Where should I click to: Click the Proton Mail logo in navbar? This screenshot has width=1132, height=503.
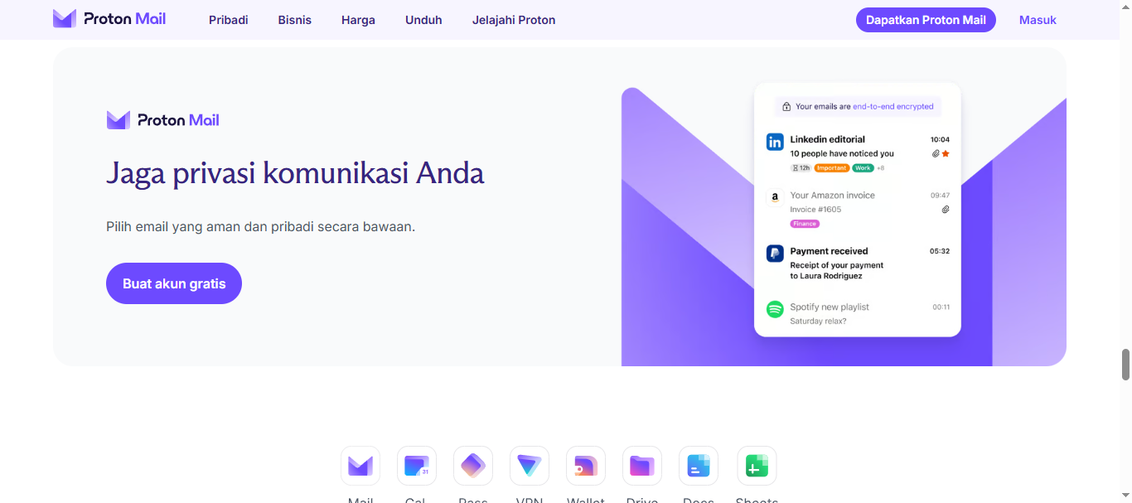(x=109, y=19)
